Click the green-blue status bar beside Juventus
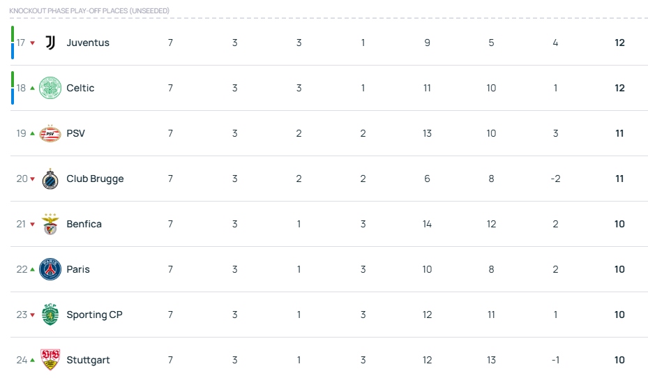Screen dimensions: 648x378 point(13,43)
